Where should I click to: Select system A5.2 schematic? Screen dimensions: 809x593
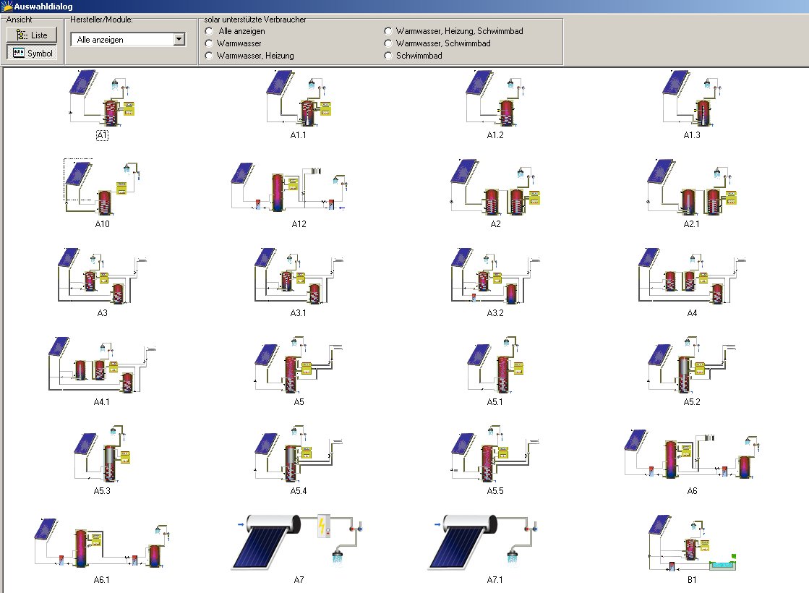[690, 369]
